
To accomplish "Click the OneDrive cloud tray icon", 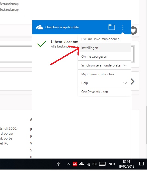I will pyautogui.click(x=82, y=164).
